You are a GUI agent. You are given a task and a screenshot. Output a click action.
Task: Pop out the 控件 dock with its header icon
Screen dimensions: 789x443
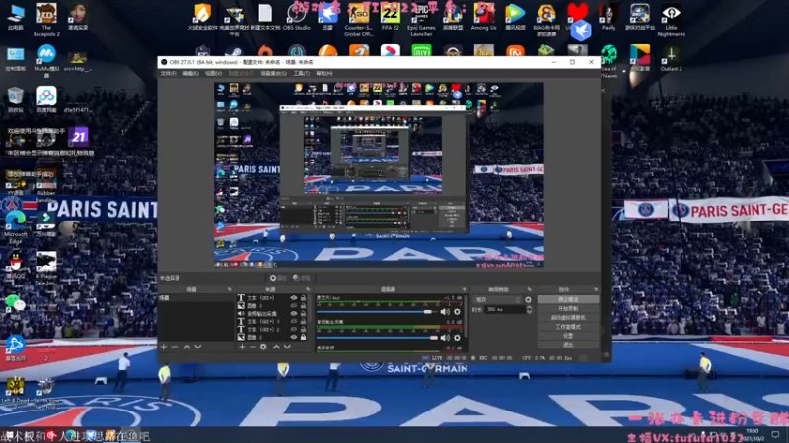coord(596,289)
